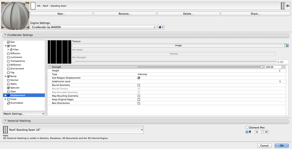The width and height of the screenshot is (292, 149).
Task: Enable the Alpha channel checkbox
Action: pyautogui.click(x=8, y=84)
